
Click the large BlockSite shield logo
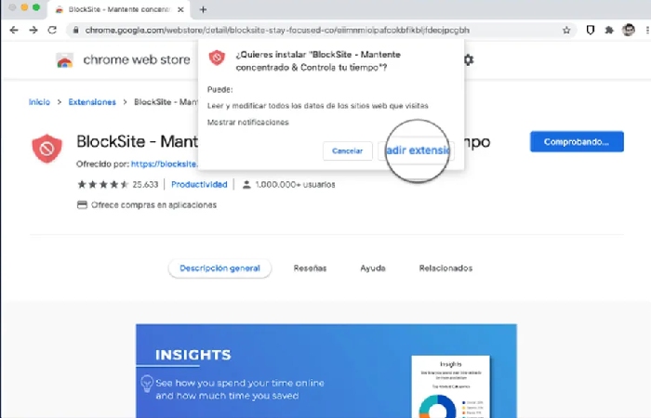[46, 148]
